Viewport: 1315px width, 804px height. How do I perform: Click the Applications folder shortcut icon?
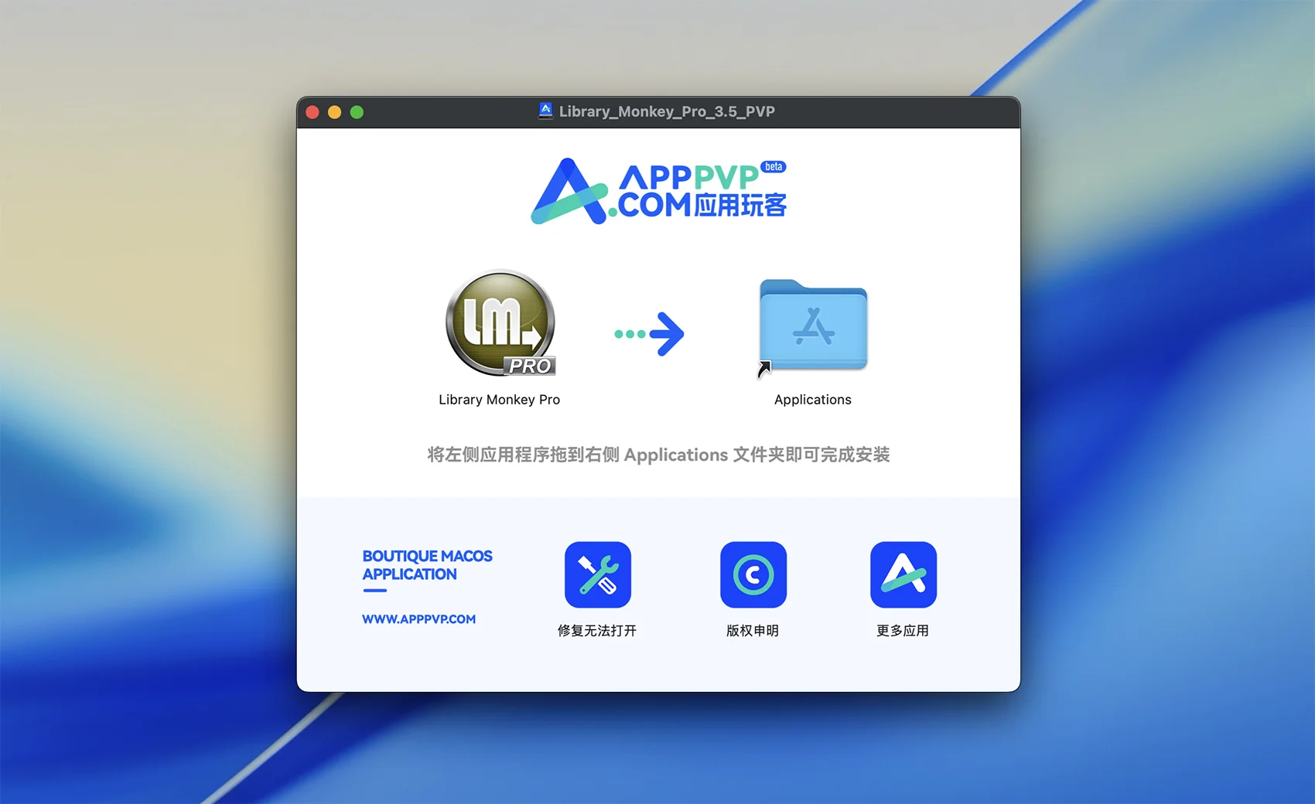click(x=813, y=325)
